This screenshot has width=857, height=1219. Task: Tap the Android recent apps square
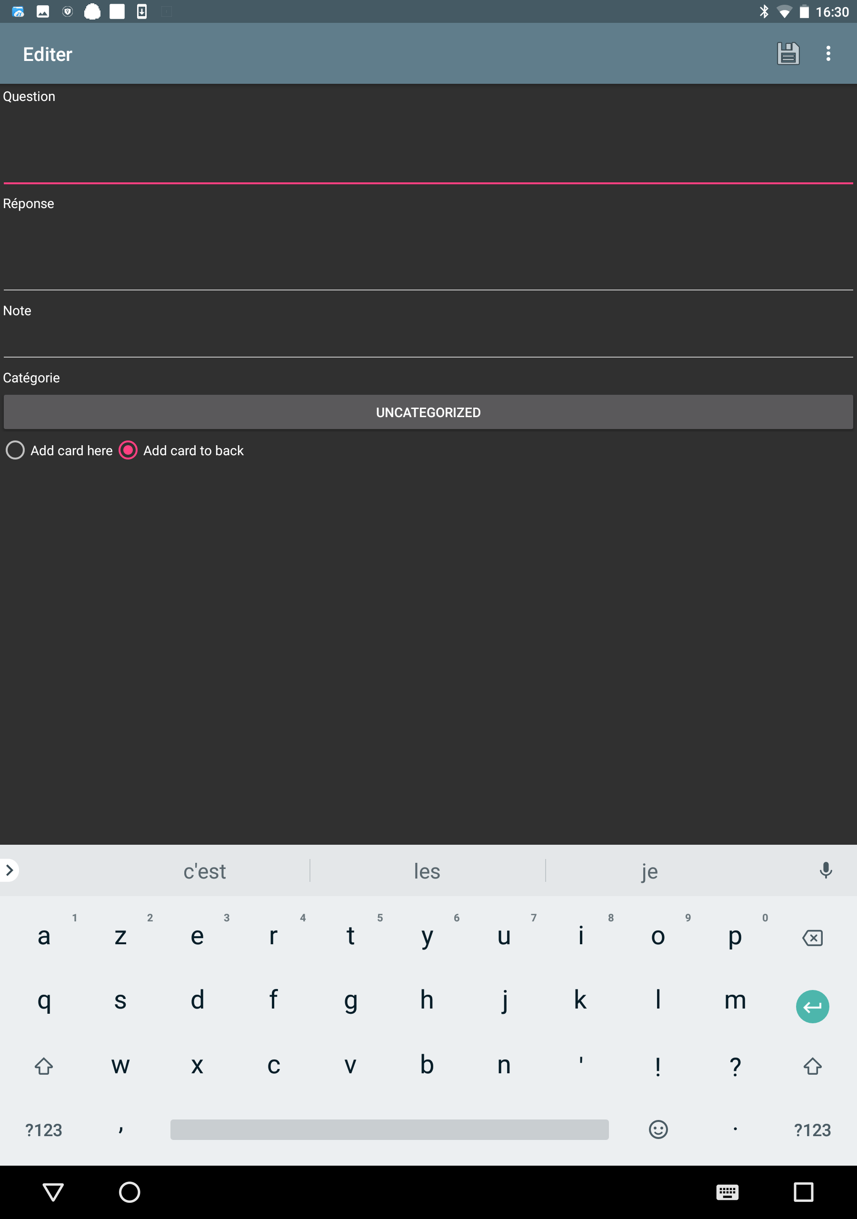point(803,1192)
